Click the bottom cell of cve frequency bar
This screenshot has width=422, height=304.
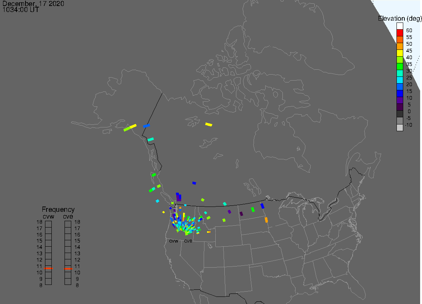tap(68, 282)
